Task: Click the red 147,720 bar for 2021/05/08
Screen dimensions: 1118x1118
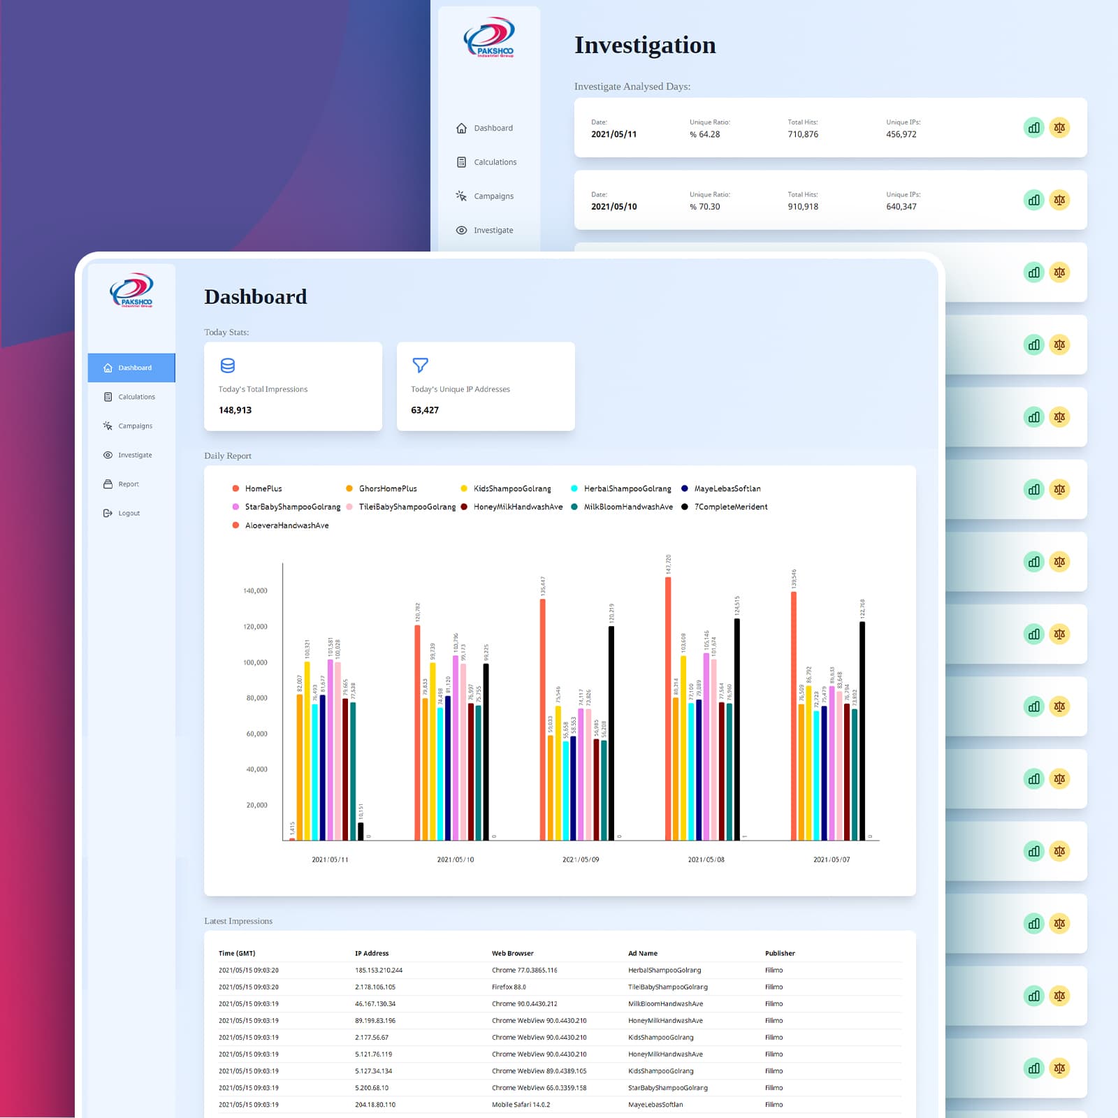Action: click(668, 709)
